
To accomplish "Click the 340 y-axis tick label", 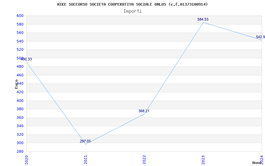I will (20, 126).
